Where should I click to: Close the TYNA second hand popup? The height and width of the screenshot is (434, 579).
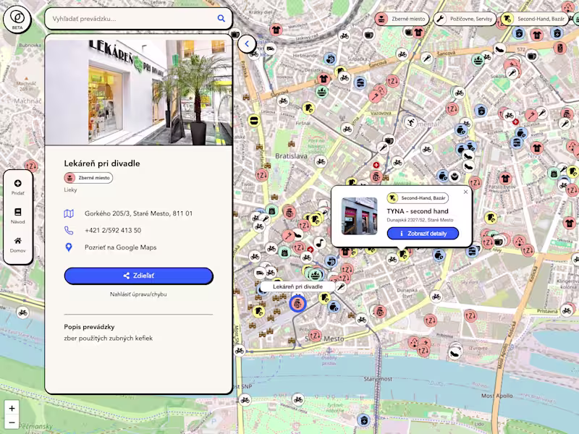point(465,192)
